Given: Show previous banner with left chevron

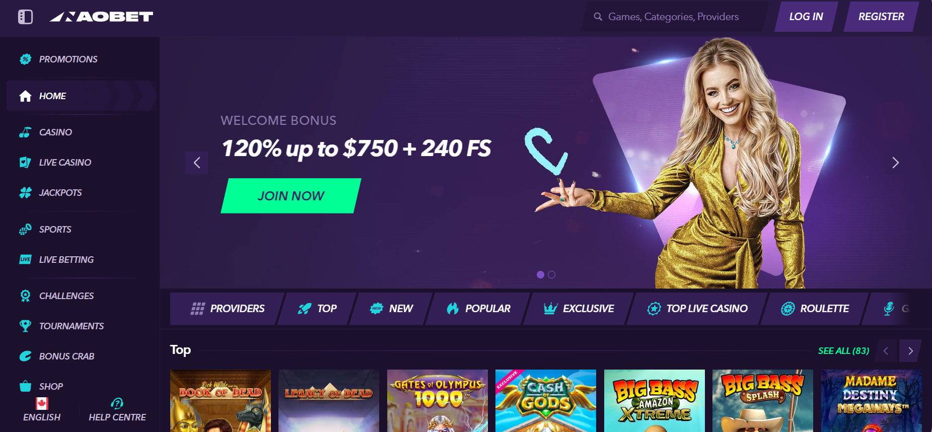Looking at the screenshot, I should (x=197, y=163).
